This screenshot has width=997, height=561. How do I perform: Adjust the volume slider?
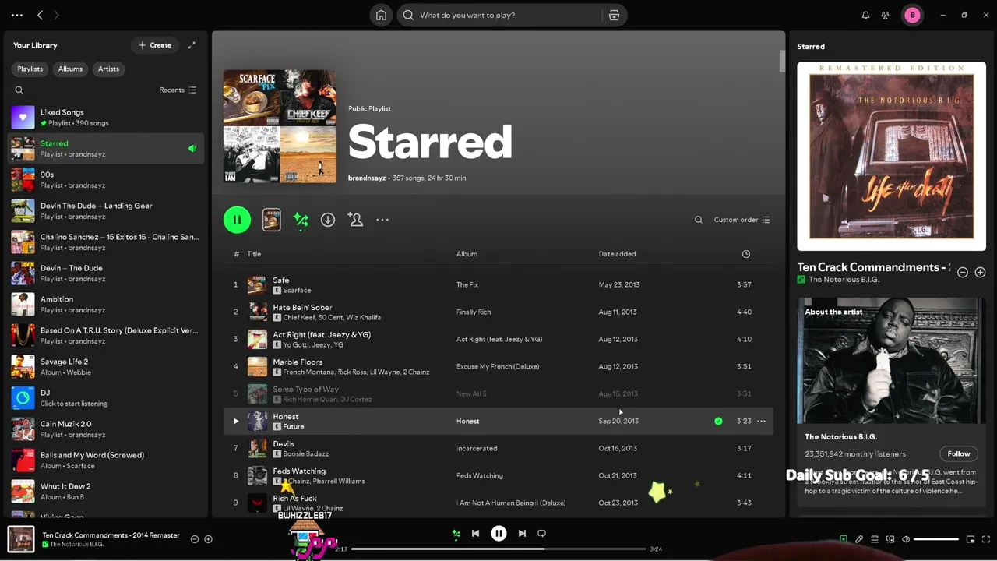click(x=936, y=538)
